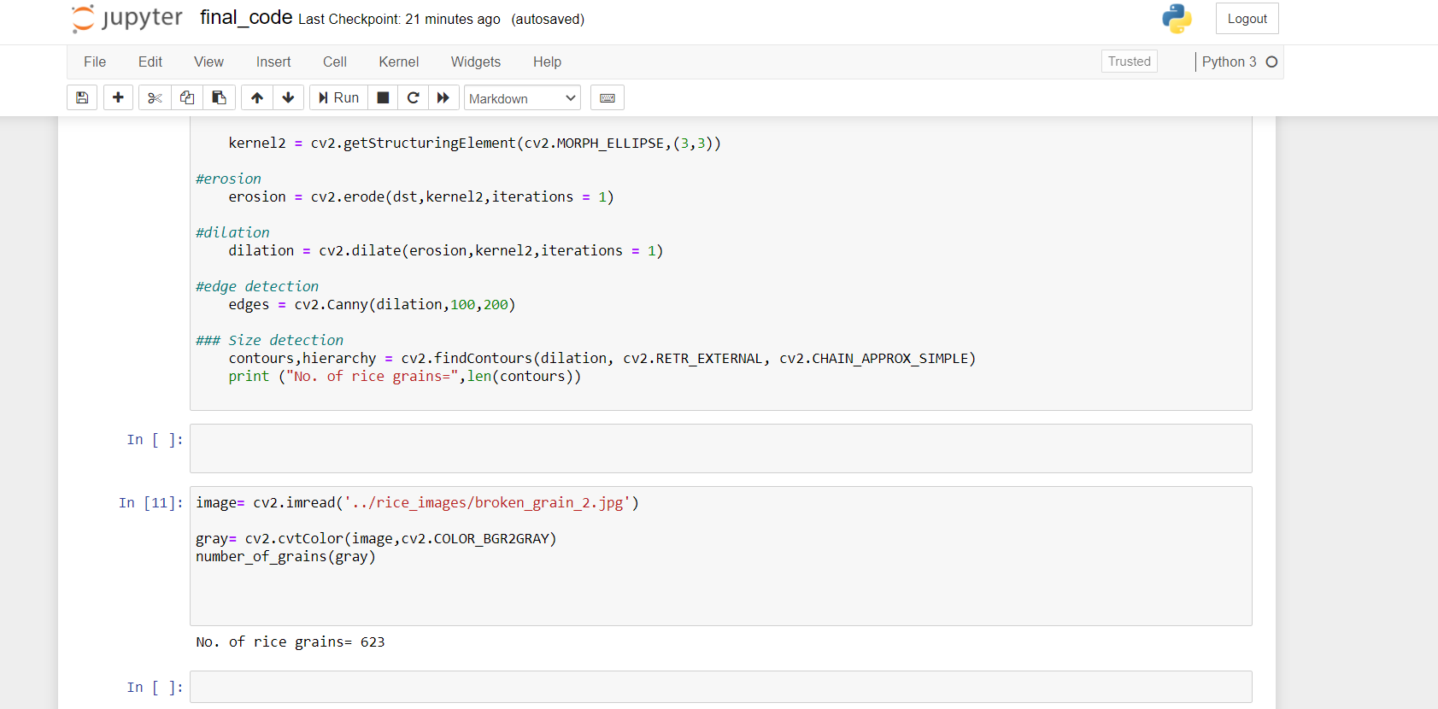1438x709 pixels.
Task: Open the File menu
Action: tap(95, 62)
